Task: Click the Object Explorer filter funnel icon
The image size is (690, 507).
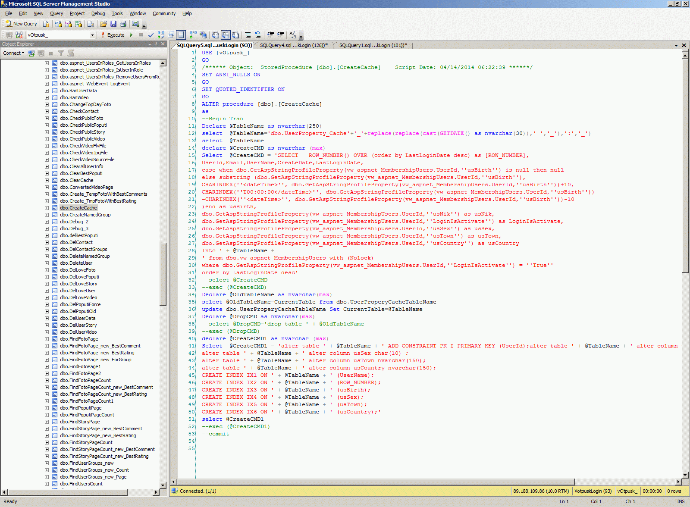Action: [61, 53]
